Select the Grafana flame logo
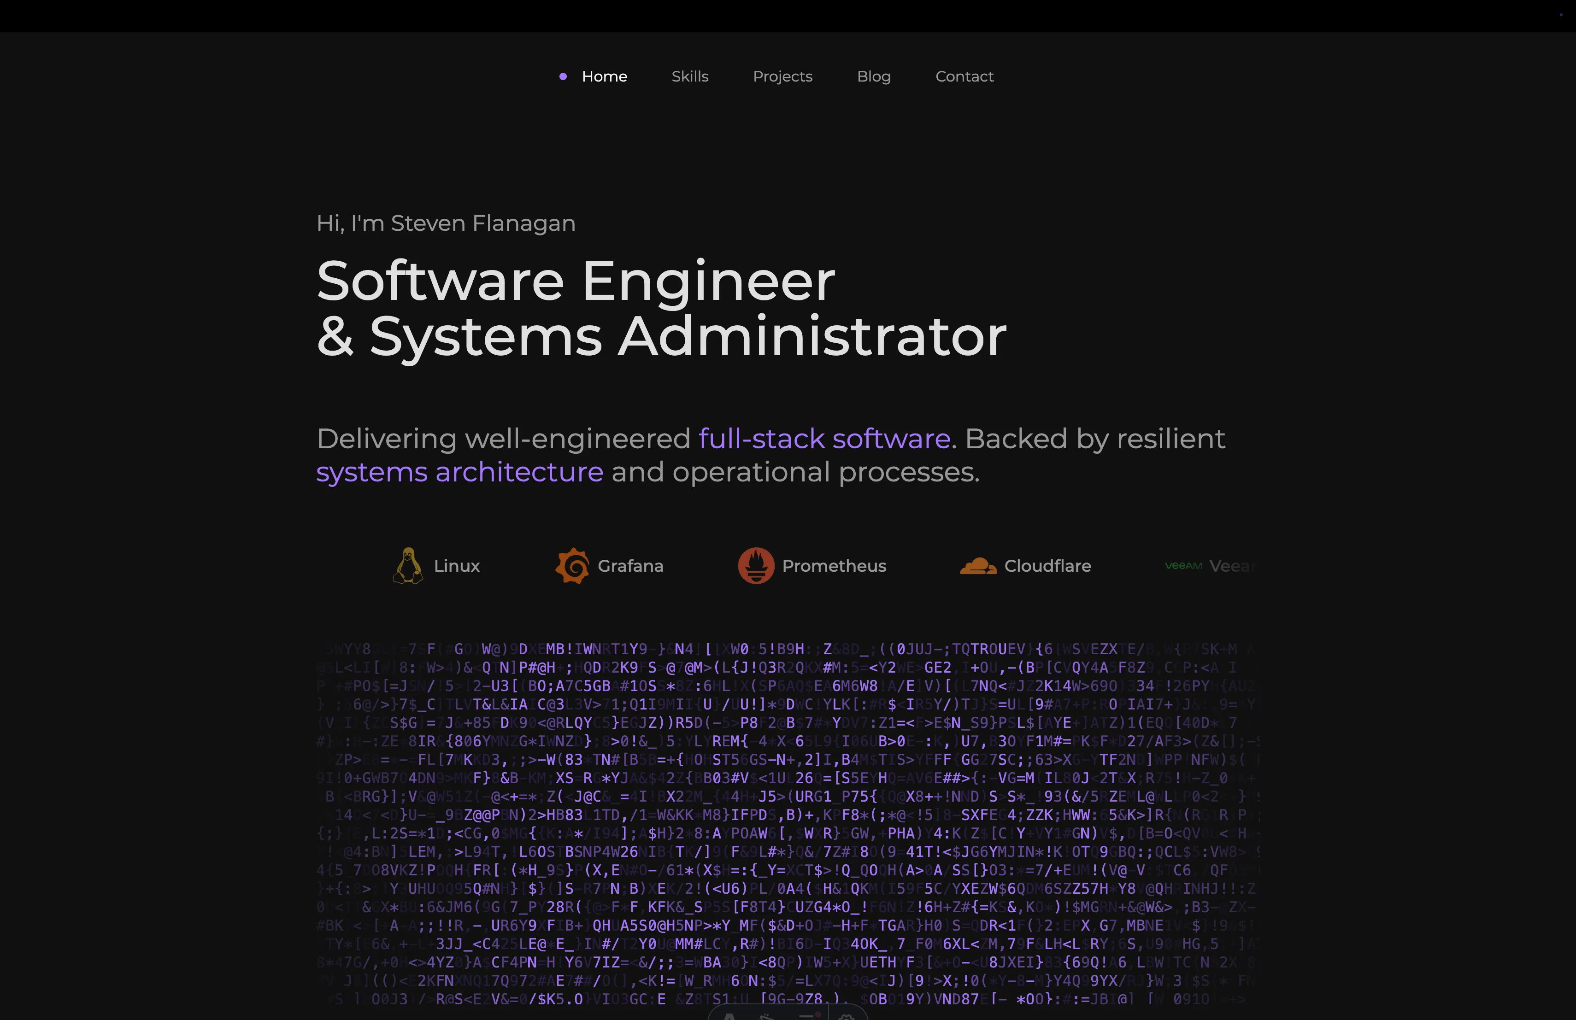This screenshot has height=1020, width=1576. (573, 566)
